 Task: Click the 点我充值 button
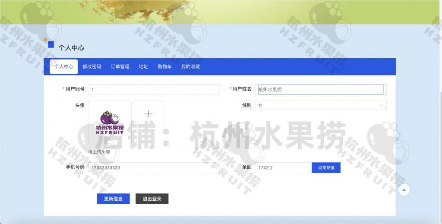coord(326,167)
